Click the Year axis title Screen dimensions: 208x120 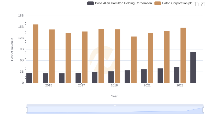click(114, 96)
